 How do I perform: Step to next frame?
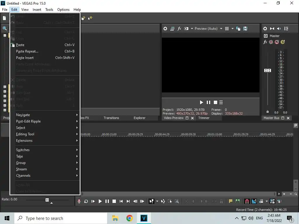coord(142,201)
